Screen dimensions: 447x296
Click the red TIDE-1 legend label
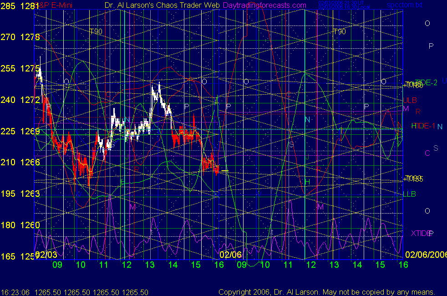click(424, 126)
